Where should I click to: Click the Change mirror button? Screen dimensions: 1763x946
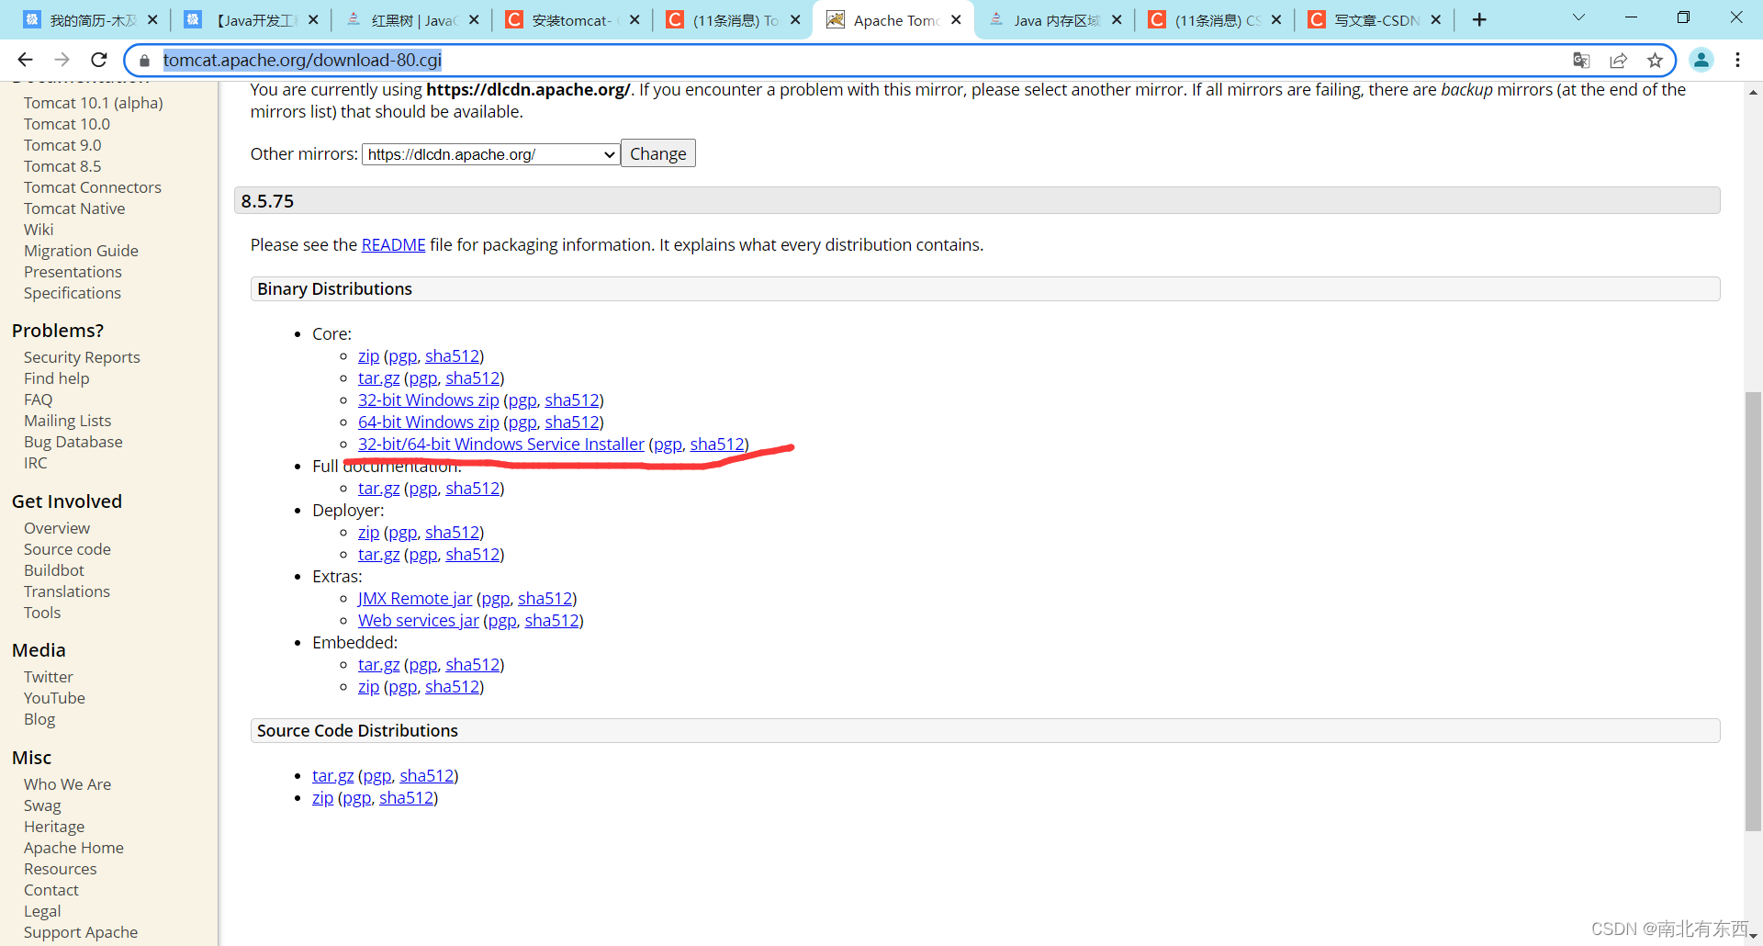(658, 153)
